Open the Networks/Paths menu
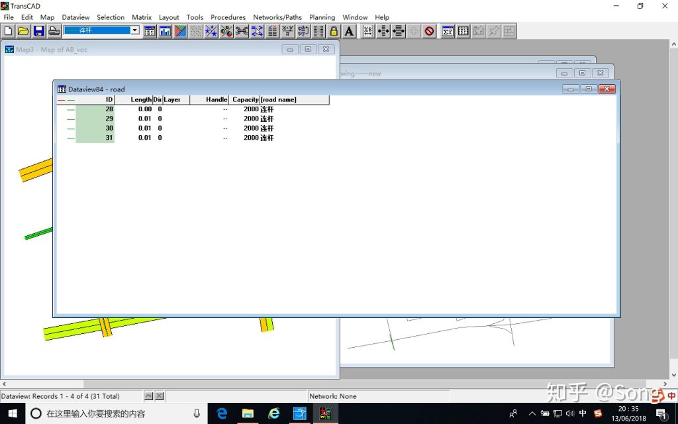 [x=277, y=17]
